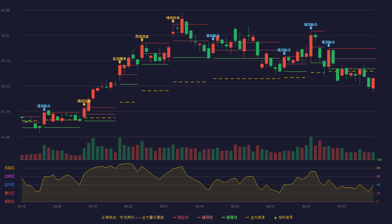Click the yellow arrow under 真龙现身 signal
Viewport: 392px width, 224px height.
pos(142,40)
